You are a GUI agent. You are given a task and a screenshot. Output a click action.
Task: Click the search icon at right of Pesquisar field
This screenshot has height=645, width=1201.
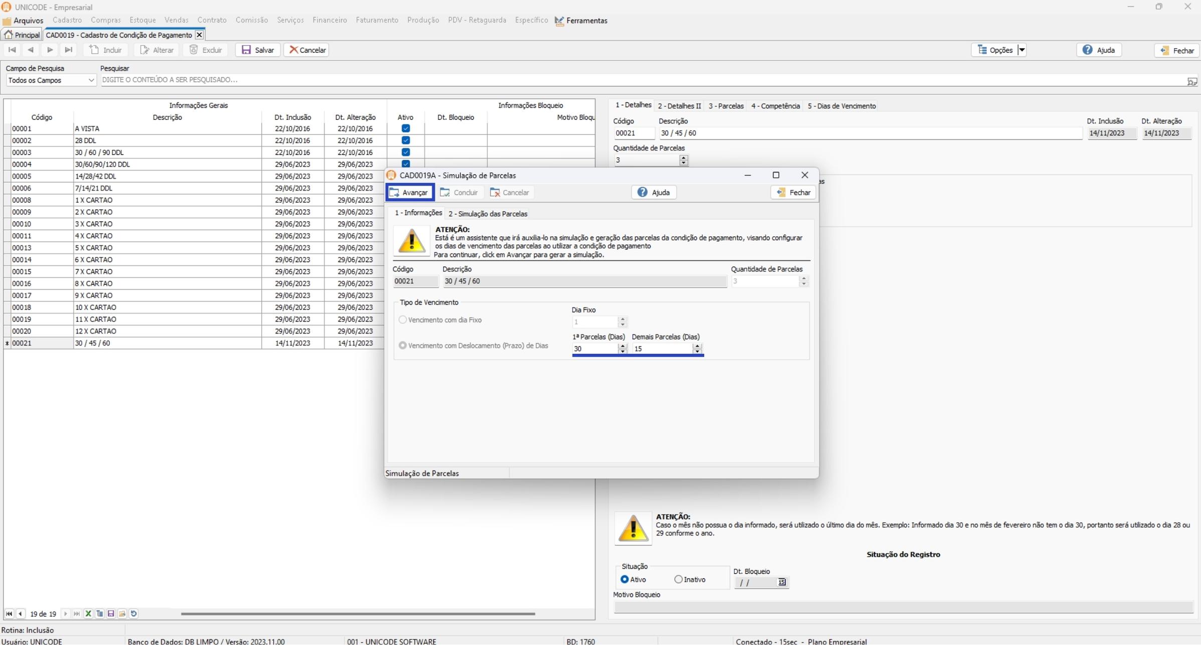click(x=1191, y=81)
